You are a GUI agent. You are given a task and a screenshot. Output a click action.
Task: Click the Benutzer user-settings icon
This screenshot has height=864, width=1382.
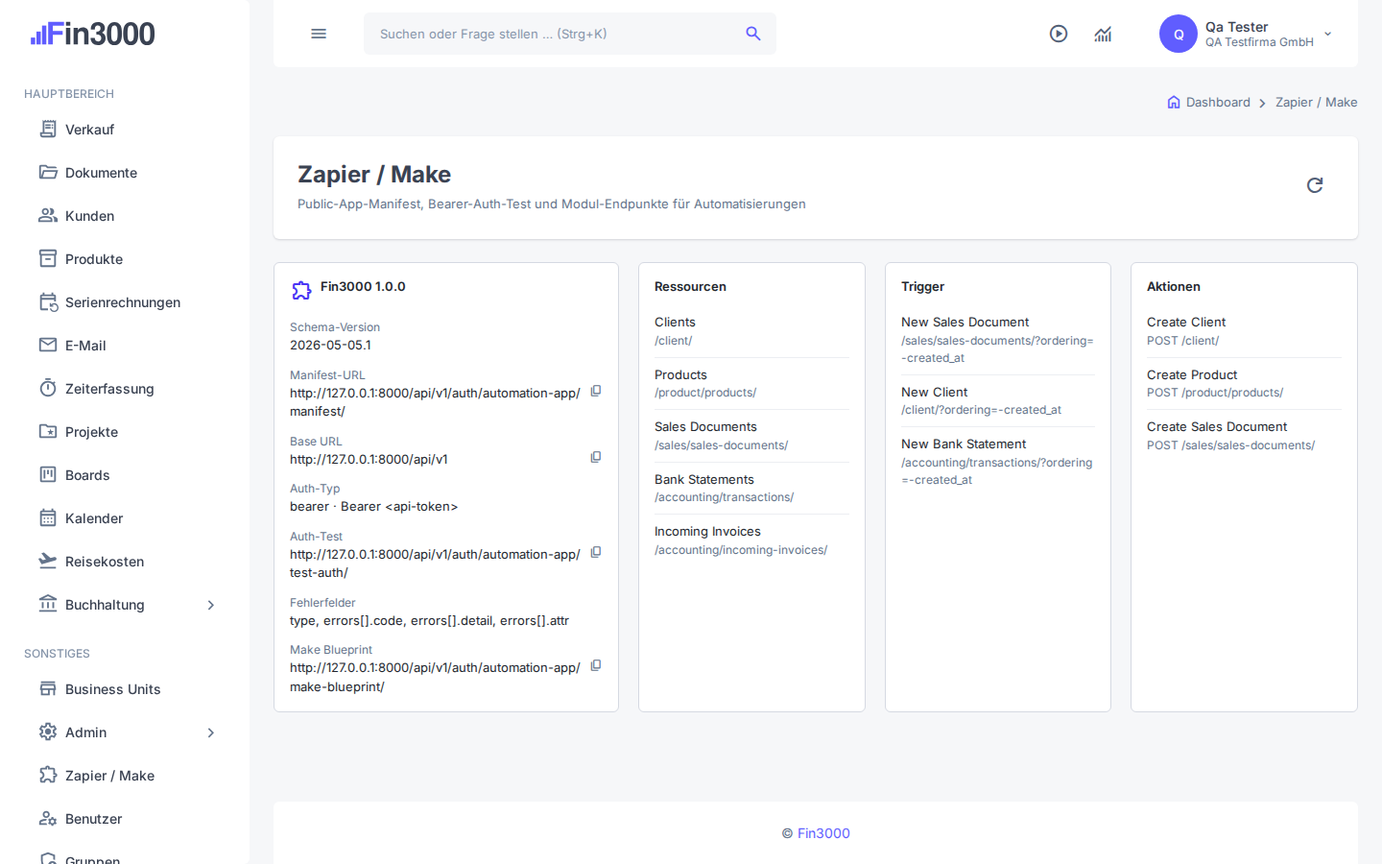(x=48, y=818)
